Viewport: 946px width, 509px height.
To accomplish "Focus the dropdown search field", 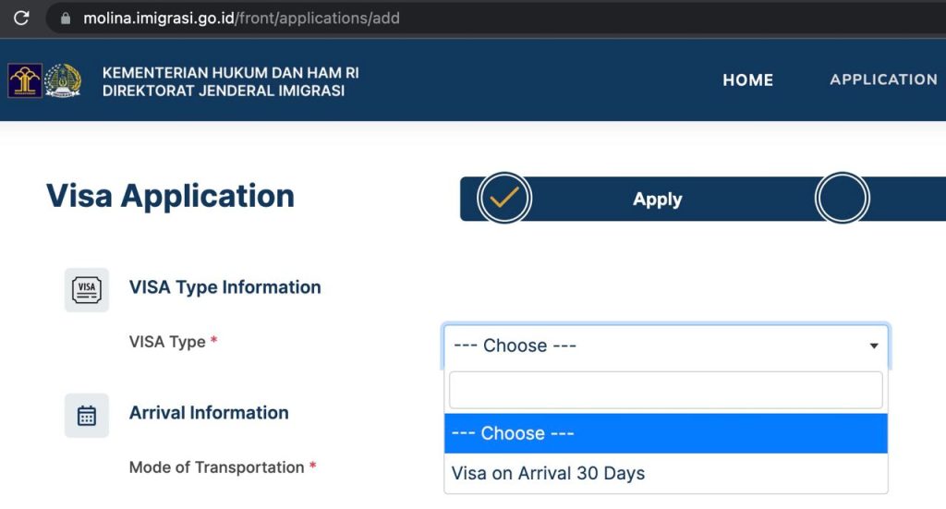I will [665, 390].
